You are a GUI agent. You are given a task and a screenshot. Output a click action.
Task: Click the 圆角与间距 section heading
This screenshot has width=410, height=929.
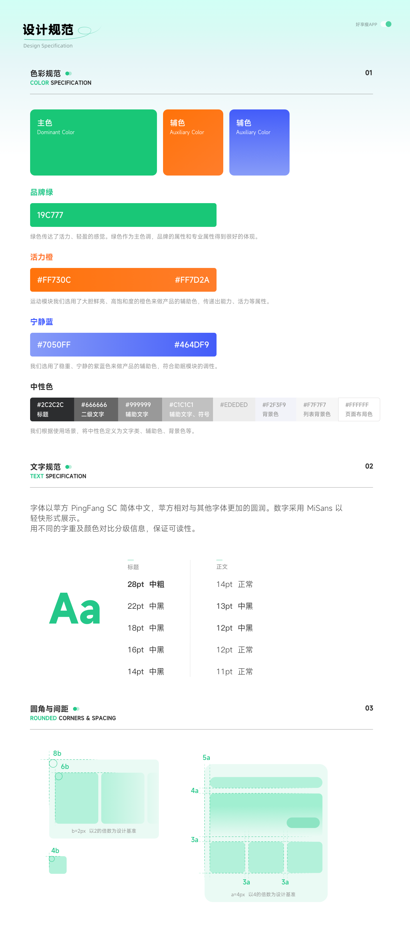tap(49, 709)
